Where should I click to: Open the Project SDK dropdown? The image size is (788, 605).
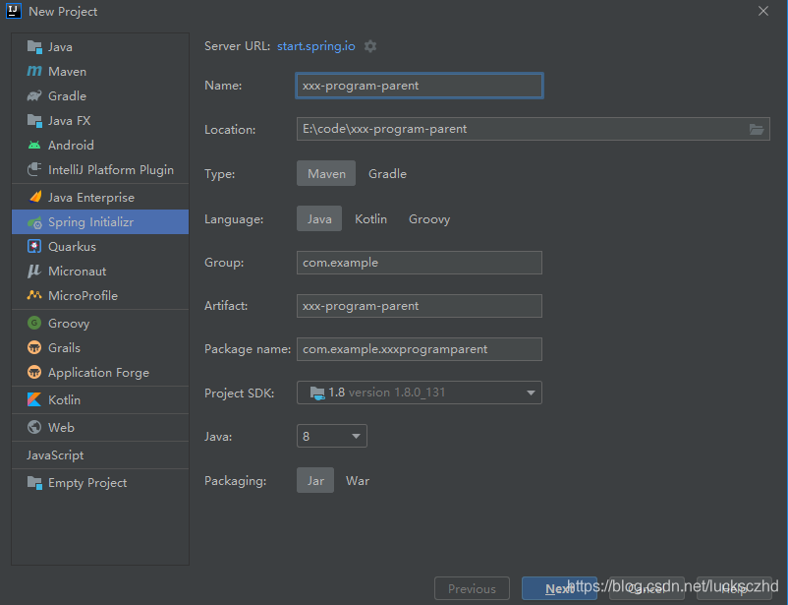[x=420, y=393]
